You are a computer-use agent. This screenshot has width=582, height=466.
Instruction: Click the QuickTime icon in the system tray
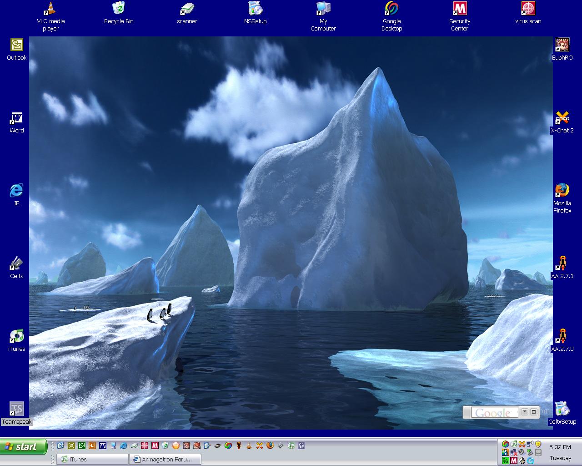click(x=531, y=461)
